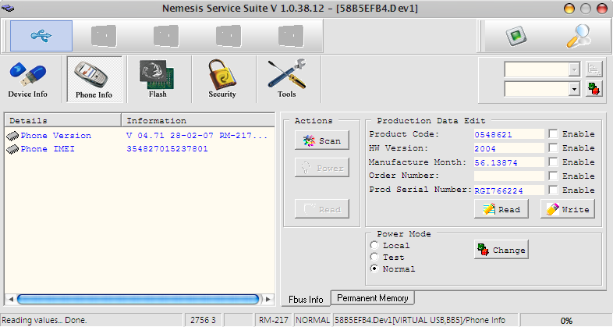613x327 pixels.
Task: Click the app icon in title bar
Action: [8, 8]
